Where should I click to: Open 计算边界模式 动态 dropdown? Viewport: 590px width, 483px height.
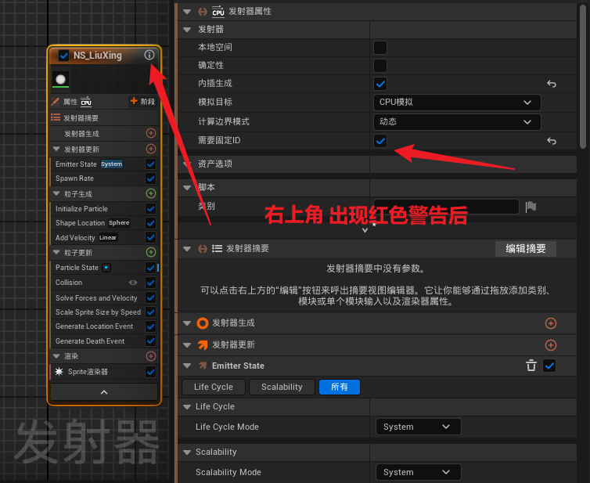click(x=457, y=122)
